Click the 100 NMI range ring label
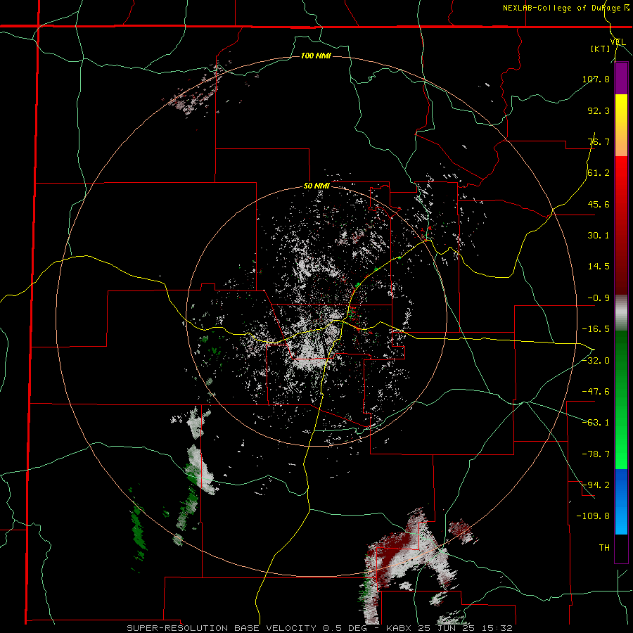 point(316,56)
